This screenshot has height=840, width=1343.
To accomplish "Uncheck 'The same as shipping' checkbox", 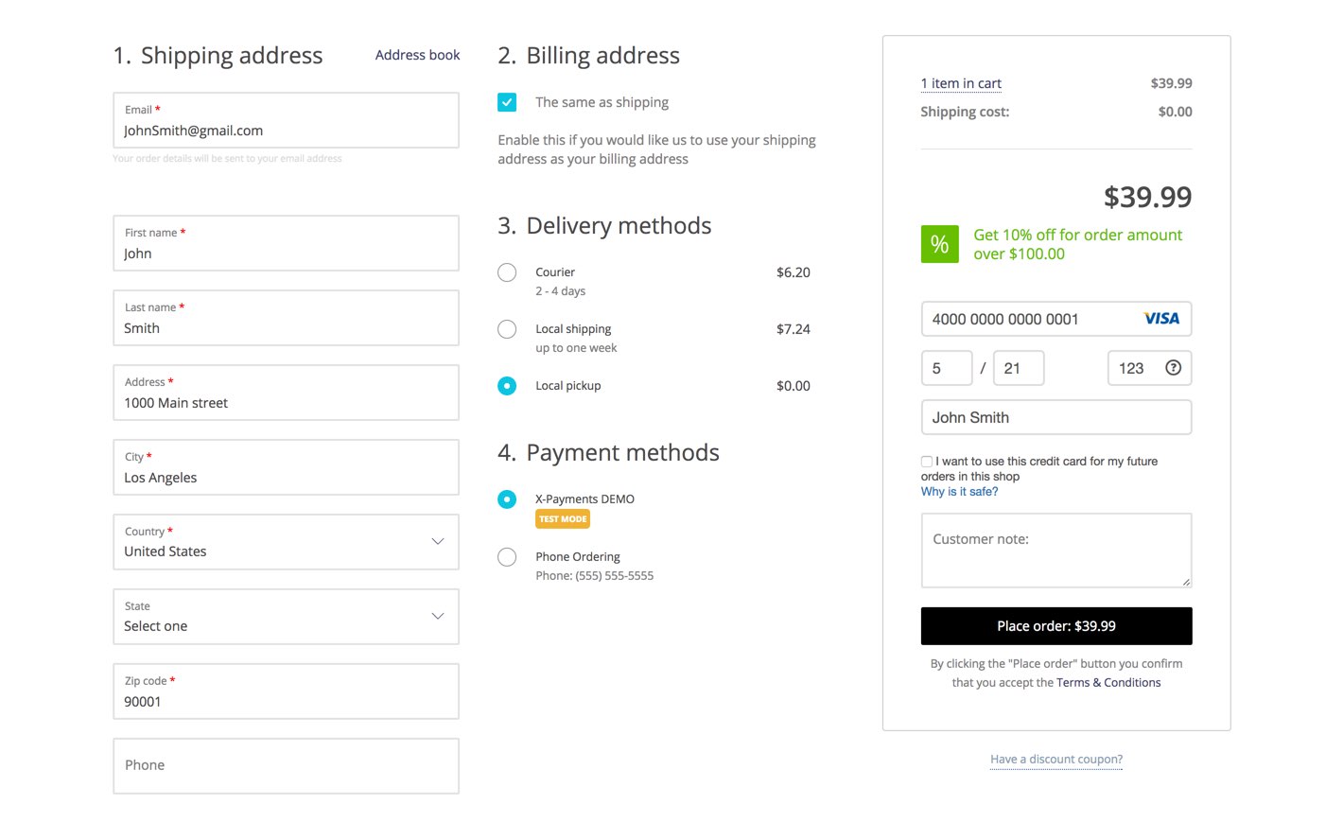I will [x=507, y=101].
